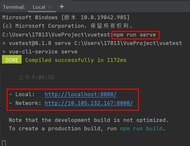The image size is (190, 146).
Task: Click the timestamp 上午9:05:55
Action: (37, 77)
